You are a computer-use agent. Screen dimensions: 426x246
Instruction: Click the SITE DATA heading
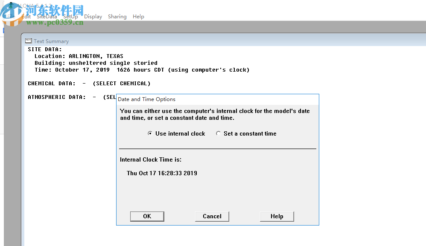pos(45,49)
